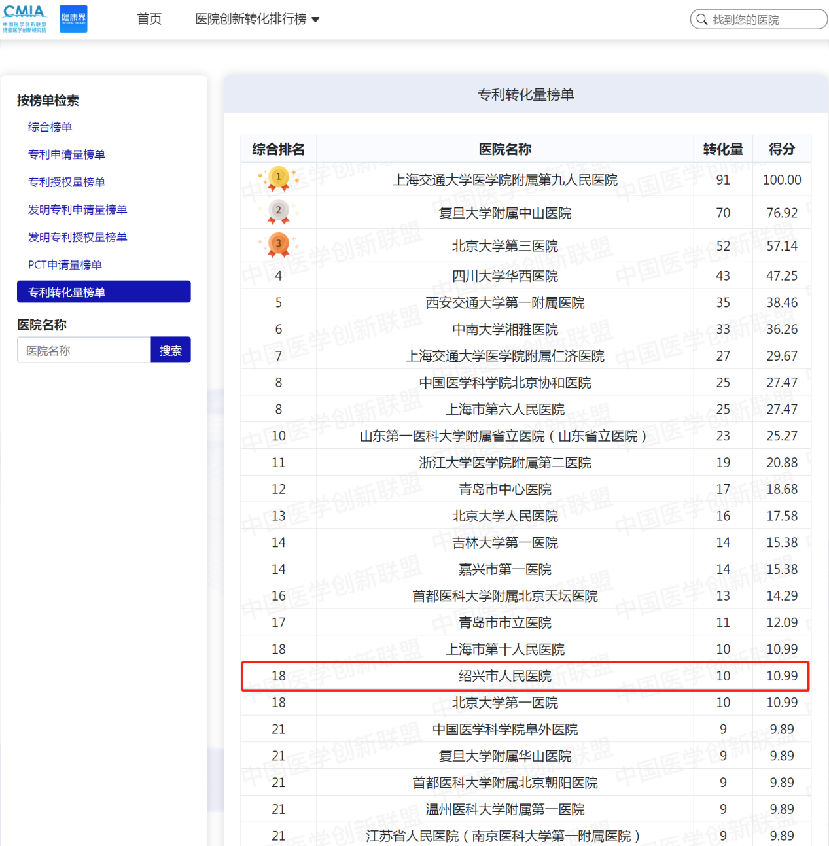The height and width of the screenshot is (846, 829).
Task: Open the 专利授权量榜单 list
Action: tap(67, 182)
